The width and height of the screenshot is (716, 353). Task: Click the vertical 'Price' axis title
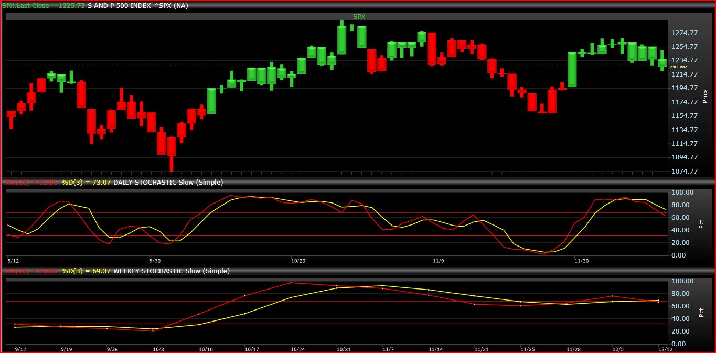coord(705,96)
